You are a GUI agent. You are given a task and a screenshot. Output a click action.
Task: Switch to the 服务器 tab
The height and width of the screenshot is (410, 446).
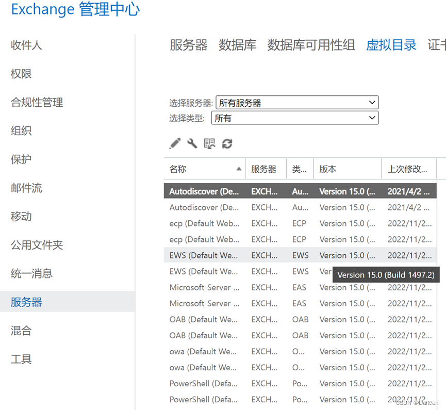pos(189,45)
